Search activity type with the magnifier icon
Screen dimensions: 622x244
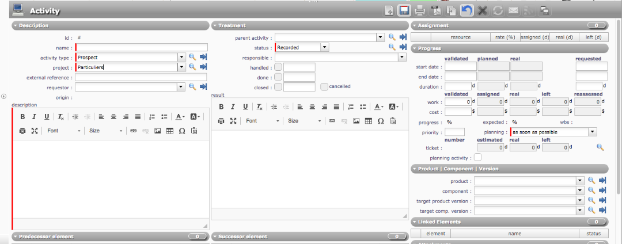[192, 58]
